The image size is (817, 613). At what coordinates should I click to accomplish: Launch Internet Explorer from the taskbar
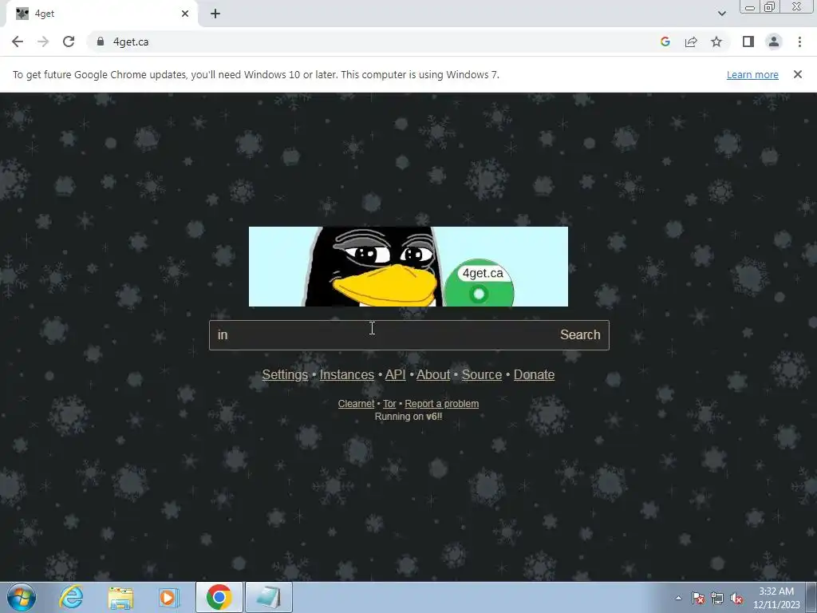pos(71,597)
